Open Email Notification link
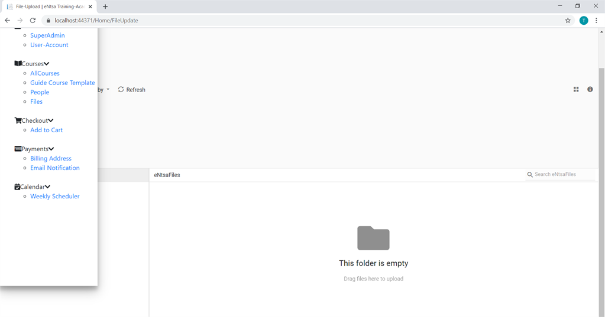605x317 pixels. [x=55, y=168]
